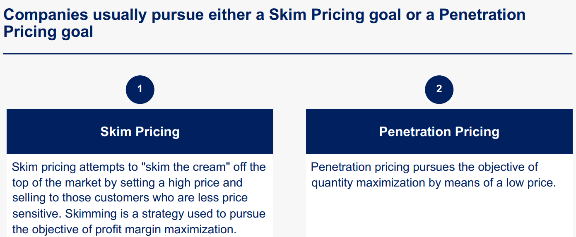Click the words "low price" in the Penetration description
Screen dimensions: 576x237
point(530,183)
